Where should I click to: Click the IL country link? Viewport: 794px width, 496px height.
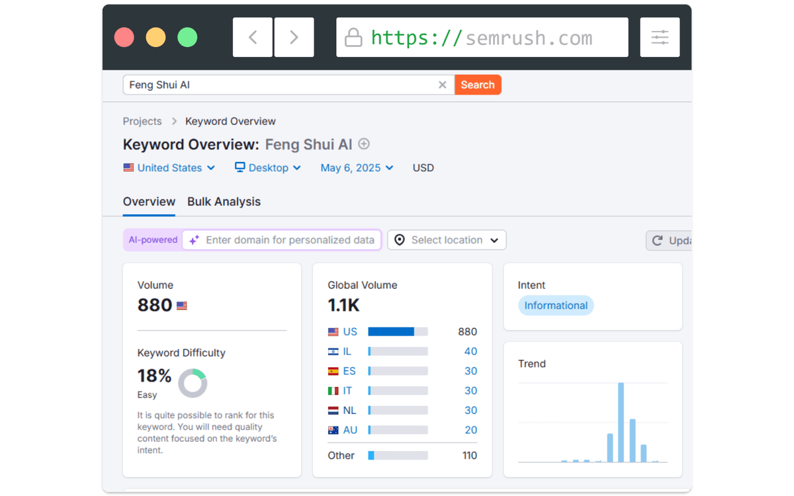[347, 352]
